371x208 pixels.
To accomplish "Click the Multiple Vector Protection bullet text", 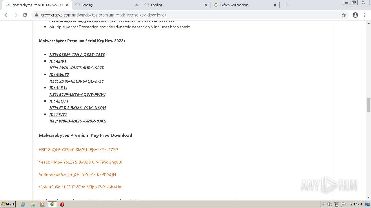I will click(120, 27).
